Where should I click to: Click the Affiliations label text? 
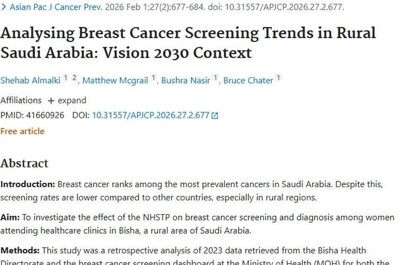[x=21, y=100]
